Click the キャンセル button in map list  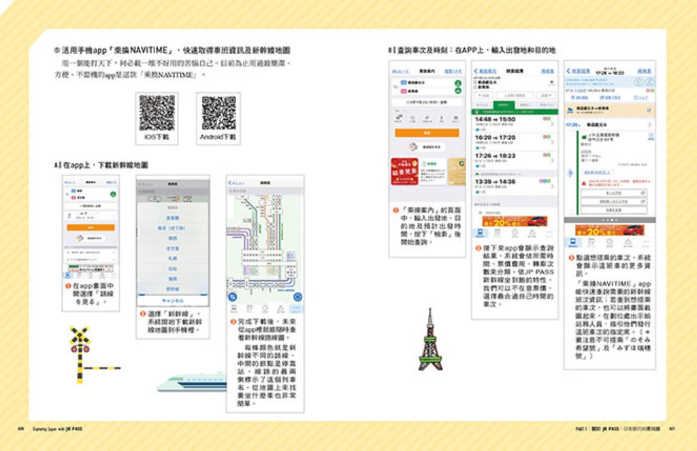point(172,300)
